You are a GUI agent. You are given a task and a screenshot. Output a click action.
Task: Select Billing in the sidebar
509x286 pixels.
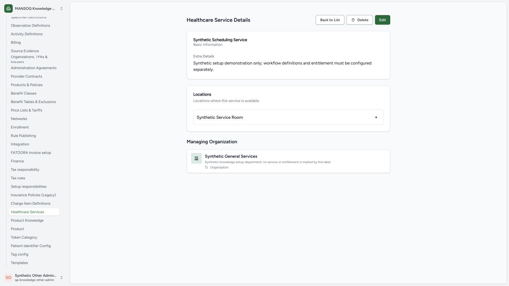[x=34, y=42]
